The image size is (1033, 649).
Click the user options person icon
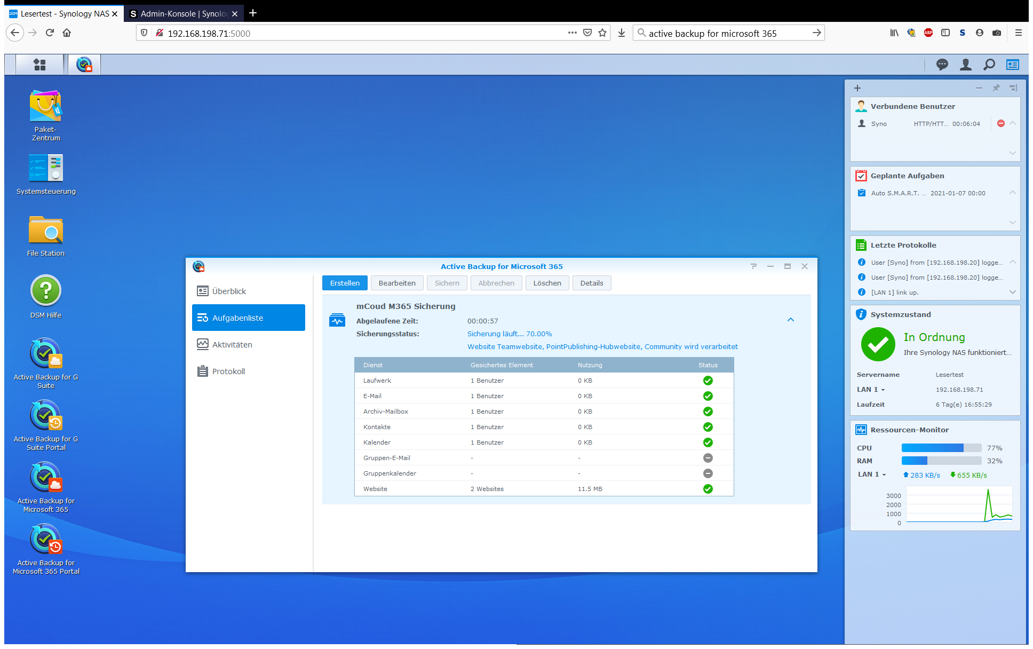click(x=966, y=65)
